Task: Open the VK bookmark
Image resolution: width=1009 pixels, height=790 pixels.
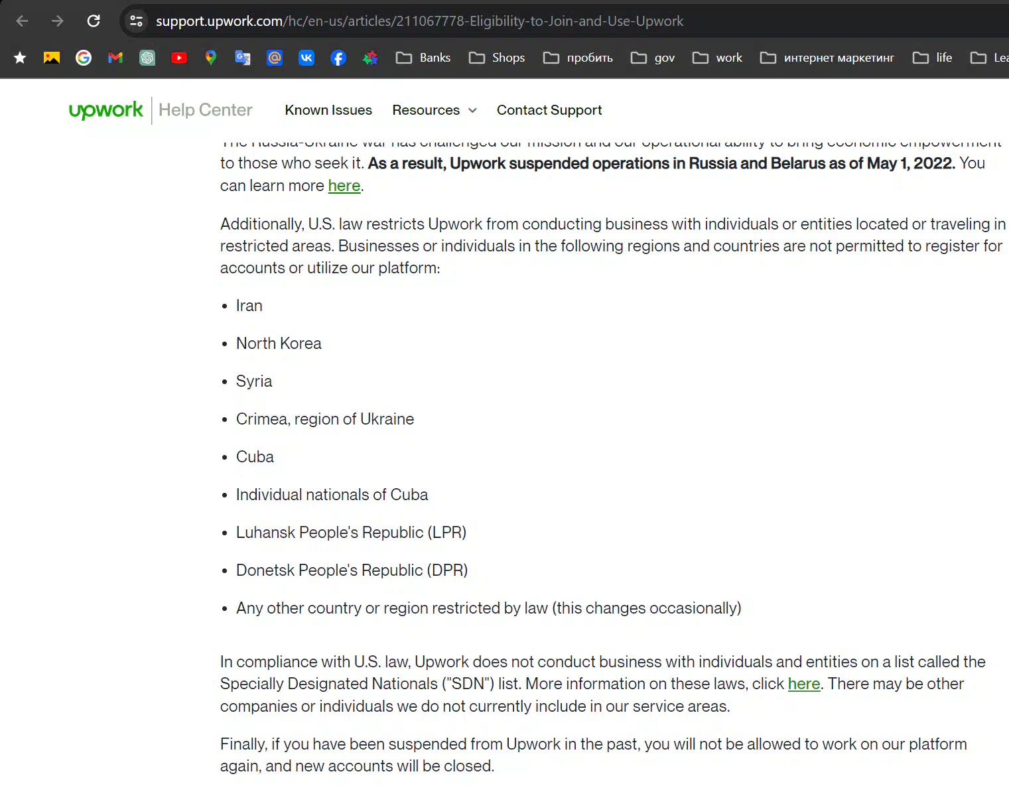Action: coord(306,58)
